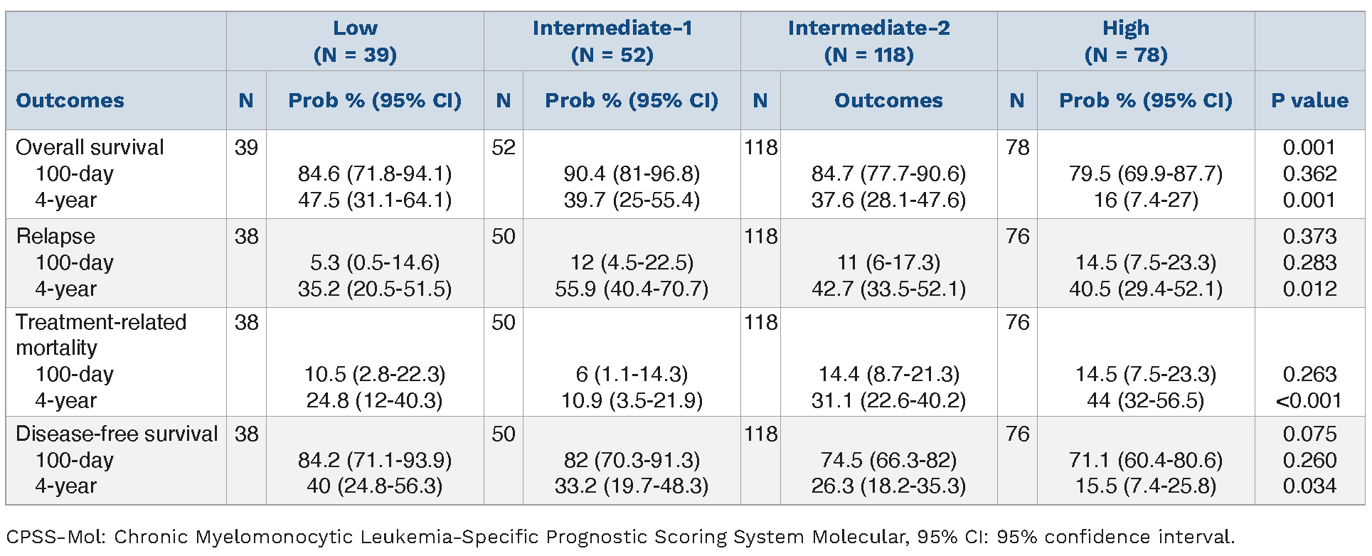Viewport: 1372px width, 556px height.
Task: Select the 0.075 P value
Action: pyautogui.click(x=1309, y=434)
